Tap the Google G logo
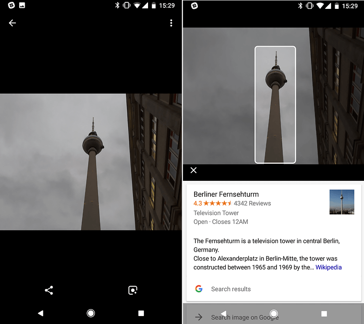This screenshot has width=364, height=324. pyautogui.click(x=199, y=289)
